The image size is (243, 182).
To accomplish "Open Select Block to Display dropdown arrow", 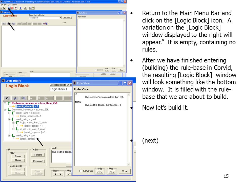I will [x=60, y=18].
